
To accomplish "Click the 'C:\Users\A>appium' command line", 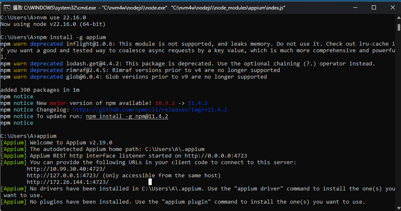I will coord(28,136).
